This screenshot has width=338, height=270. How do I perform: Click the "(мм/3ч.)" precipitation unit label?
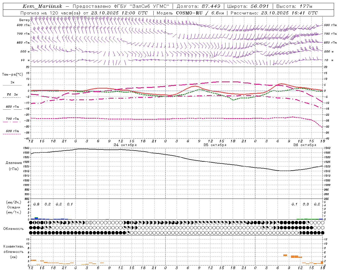(14, 202)
